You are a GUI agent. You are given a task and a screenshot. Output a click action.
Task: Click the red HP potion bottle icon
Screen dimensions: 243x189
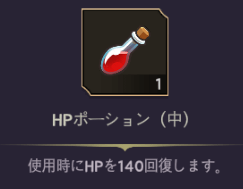coord(125,51)
